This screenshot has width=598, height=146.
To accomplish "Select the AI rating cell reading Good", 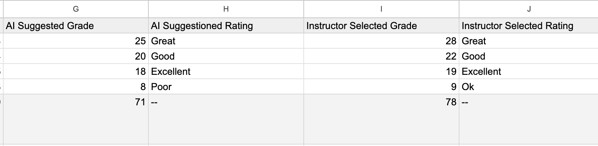I will pyautogui.click(x=226, y=56).
